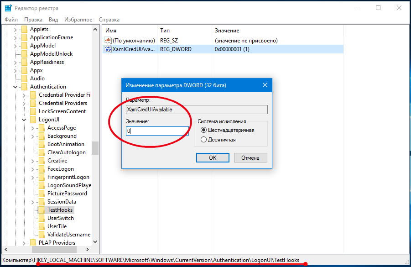Click the (По умолчанию) value row
This screenshot has width=411, height=267.
[223, 40]
